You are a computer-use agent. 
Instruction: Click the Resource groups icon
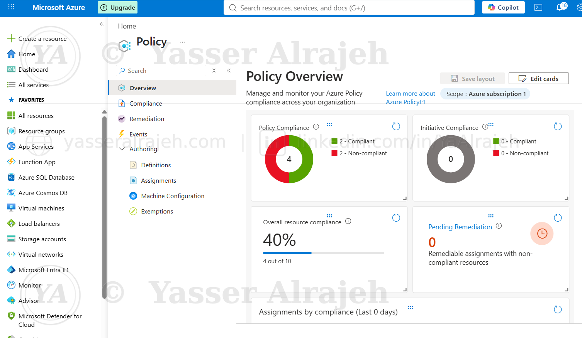pos(11,131)
